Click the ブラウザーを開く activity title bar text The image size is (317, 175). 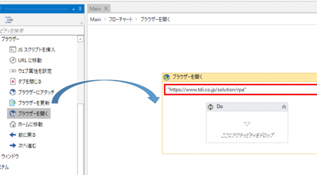pos(187,77)
